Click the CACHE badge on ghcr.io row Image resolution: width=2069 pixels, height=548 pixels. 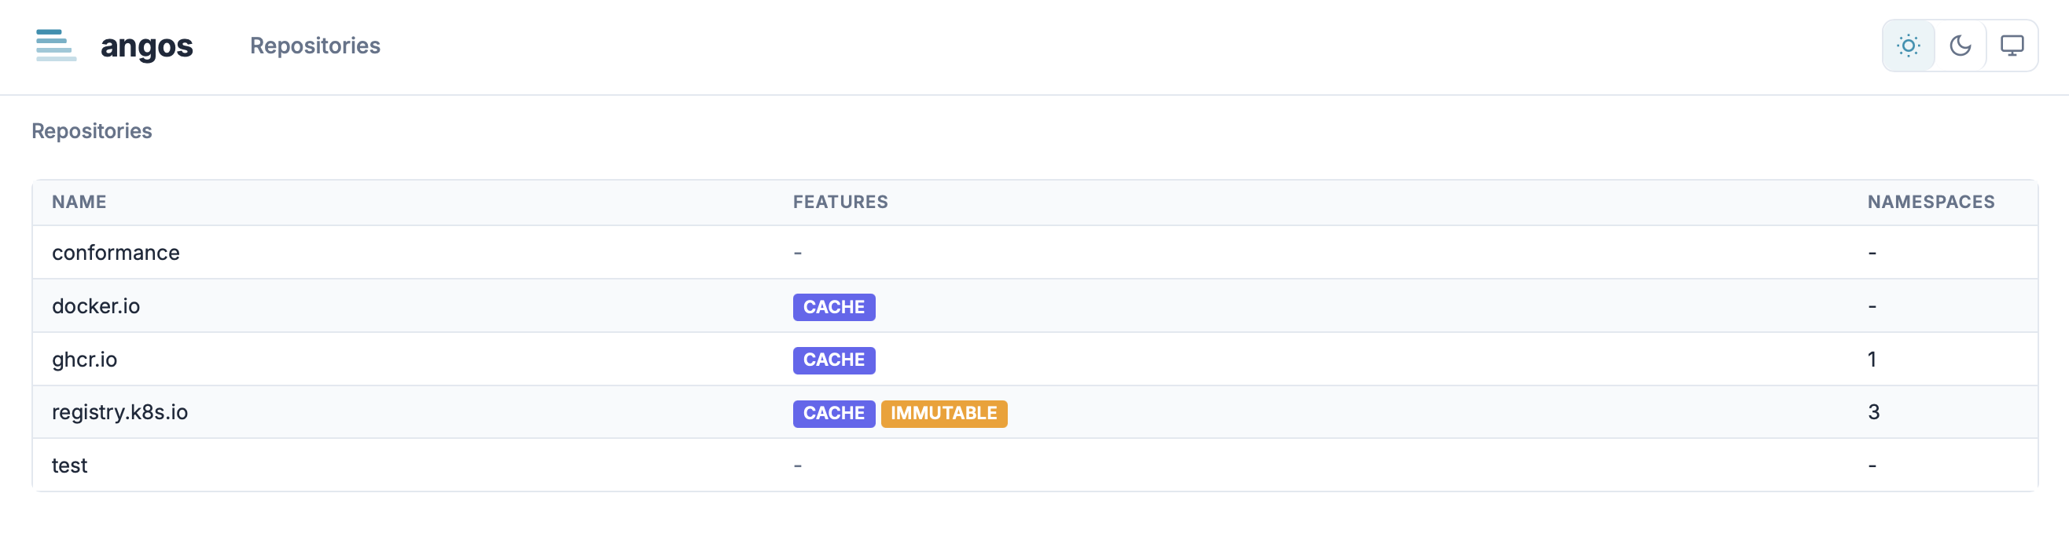pyautogui.click(x=833, y=360)
